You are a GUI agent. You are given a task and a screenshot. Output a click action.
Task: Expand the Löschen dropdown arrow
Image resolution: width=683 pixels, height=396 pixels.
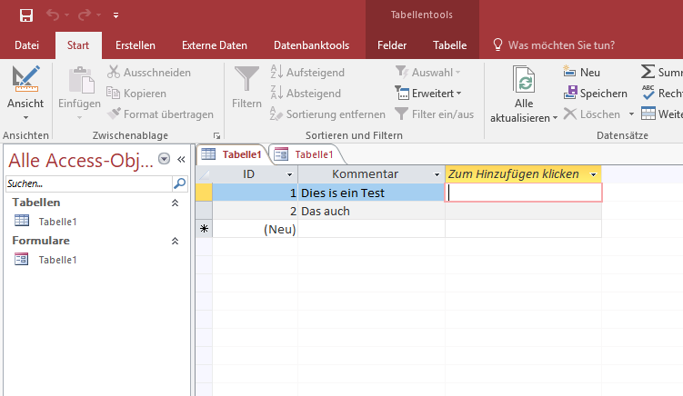click(631, 114)
